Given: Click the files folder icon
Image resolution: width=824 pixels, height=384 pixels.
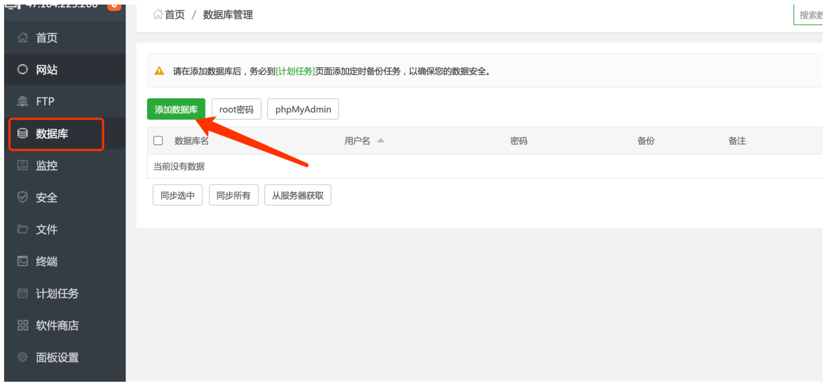Looking at the screenshot, I should [23, 229].
